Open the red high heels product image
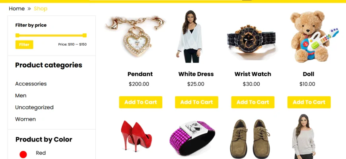 click(136, 136)
